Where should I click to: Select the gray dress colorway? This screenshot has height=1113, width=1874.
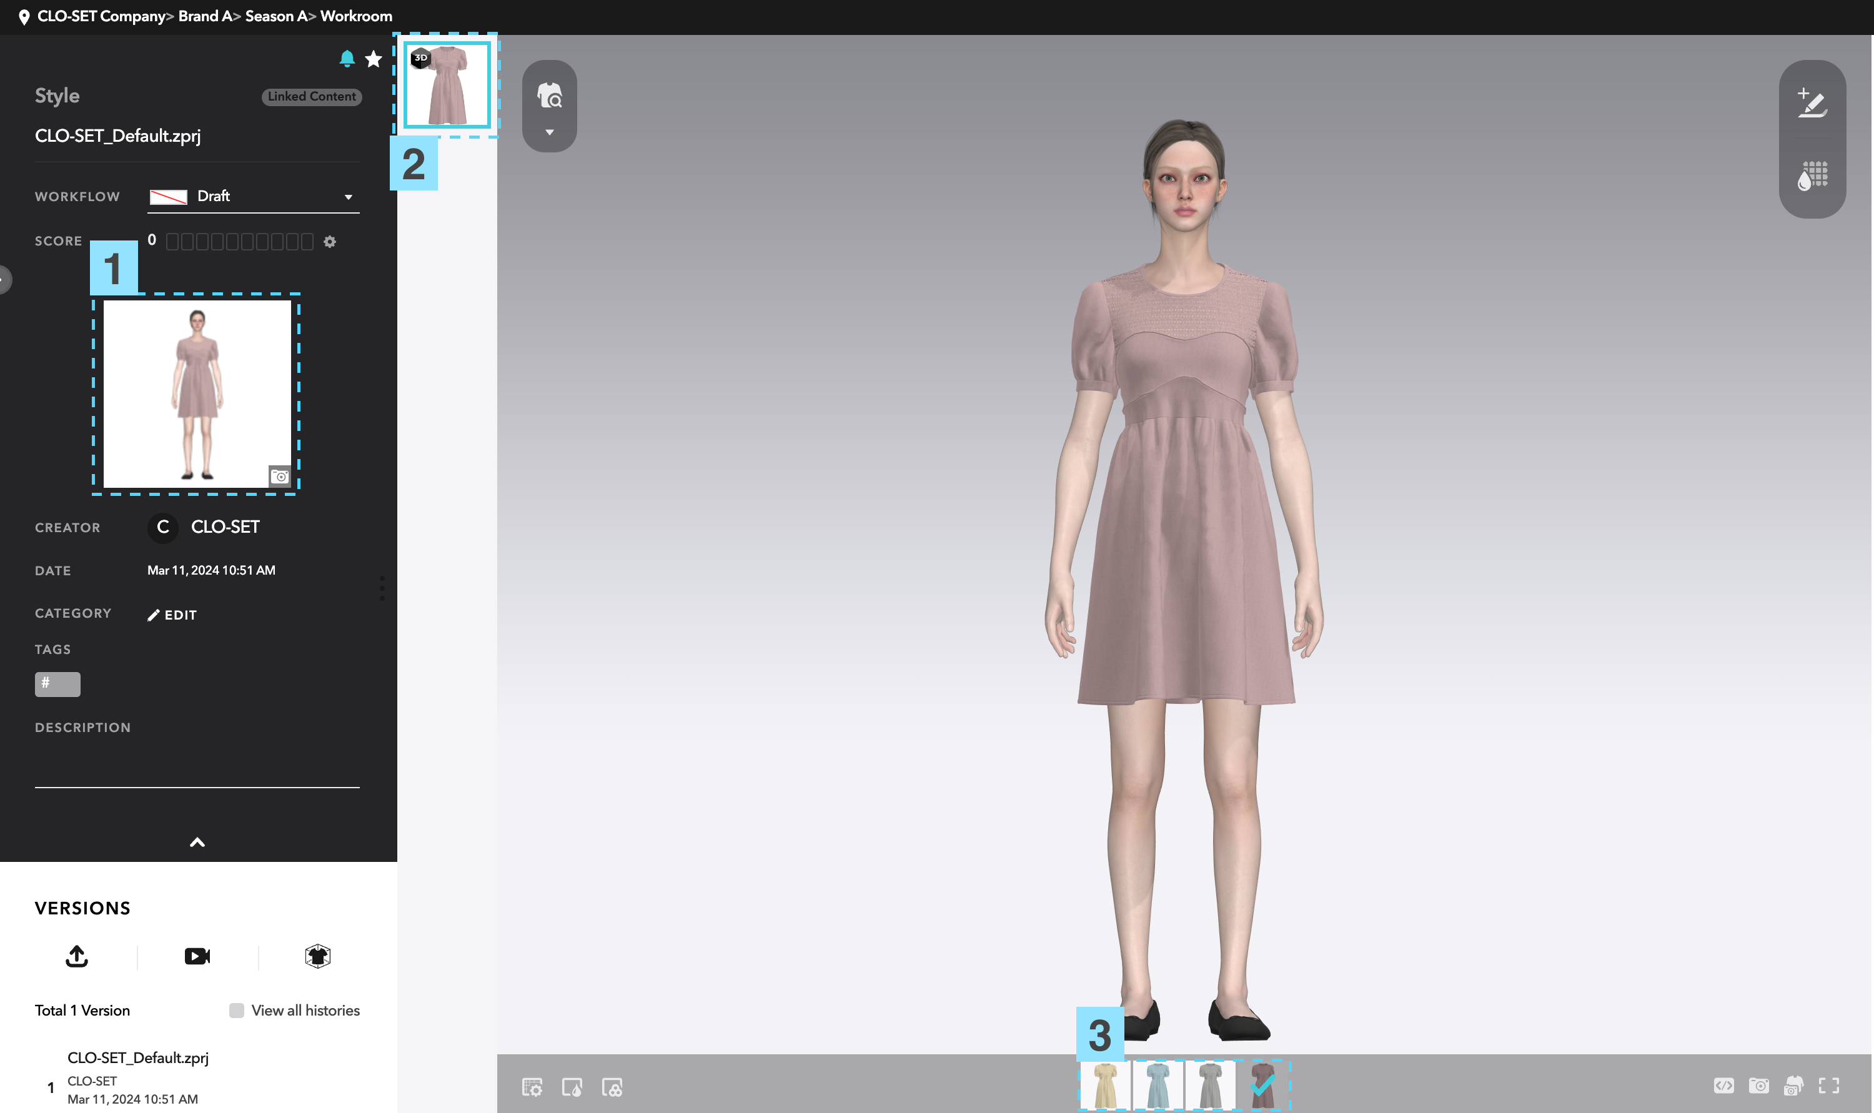(x=1209, y=1086)
